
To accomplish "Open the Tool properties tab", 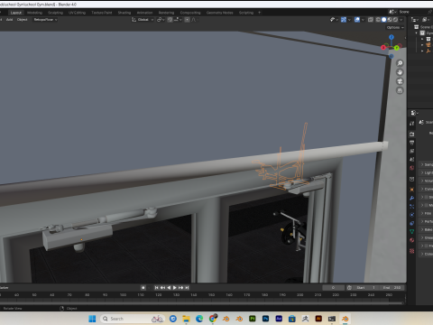I will click(412, 124).
